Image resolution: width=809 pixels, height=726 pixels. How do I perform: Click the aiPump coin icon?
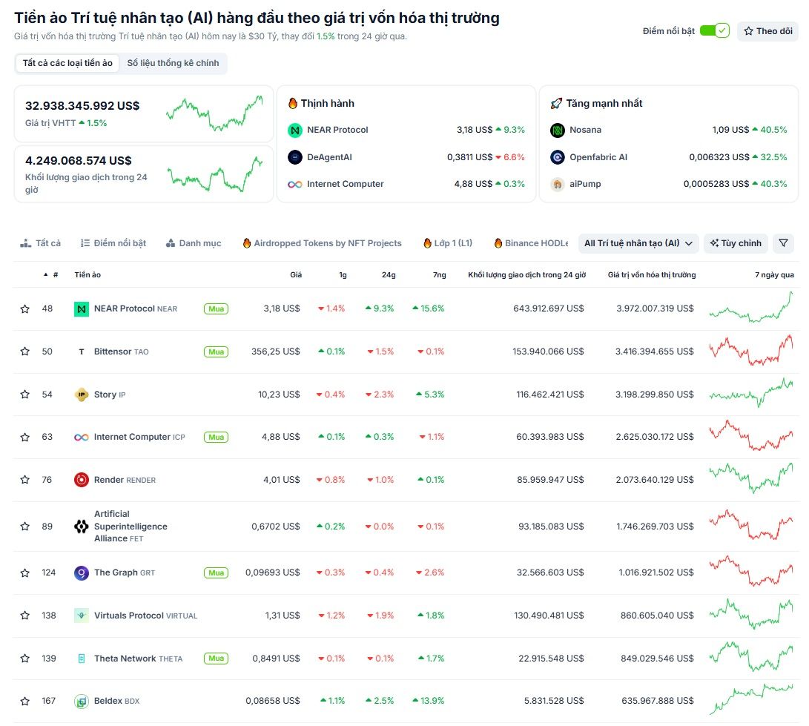tap(556, 183)
